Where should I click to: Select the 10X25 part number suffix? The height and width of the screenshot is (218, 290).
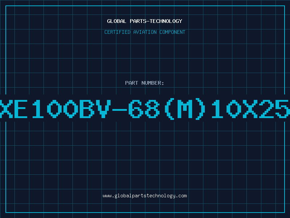tap(250, 109)
